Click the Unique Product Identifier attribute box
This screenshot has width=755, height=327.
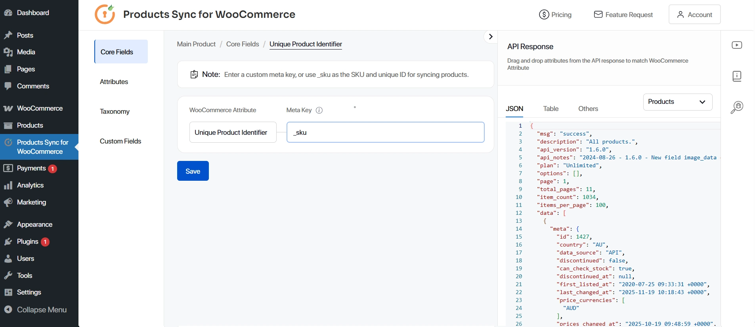pyautogui.click(x=233, y=132)
